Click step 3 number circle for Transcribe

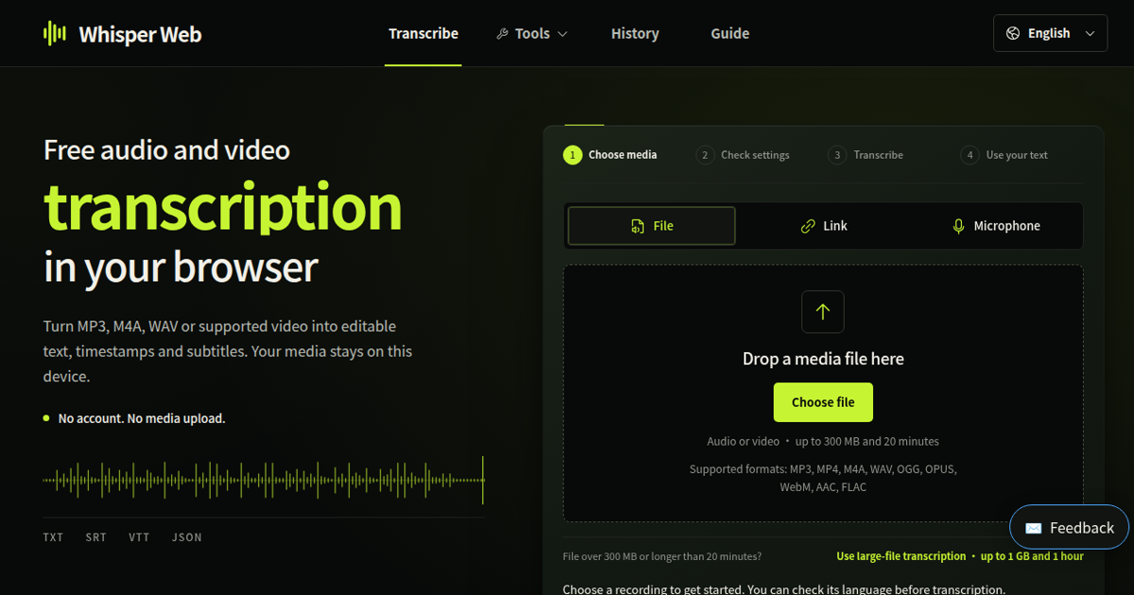pos(837,155)
